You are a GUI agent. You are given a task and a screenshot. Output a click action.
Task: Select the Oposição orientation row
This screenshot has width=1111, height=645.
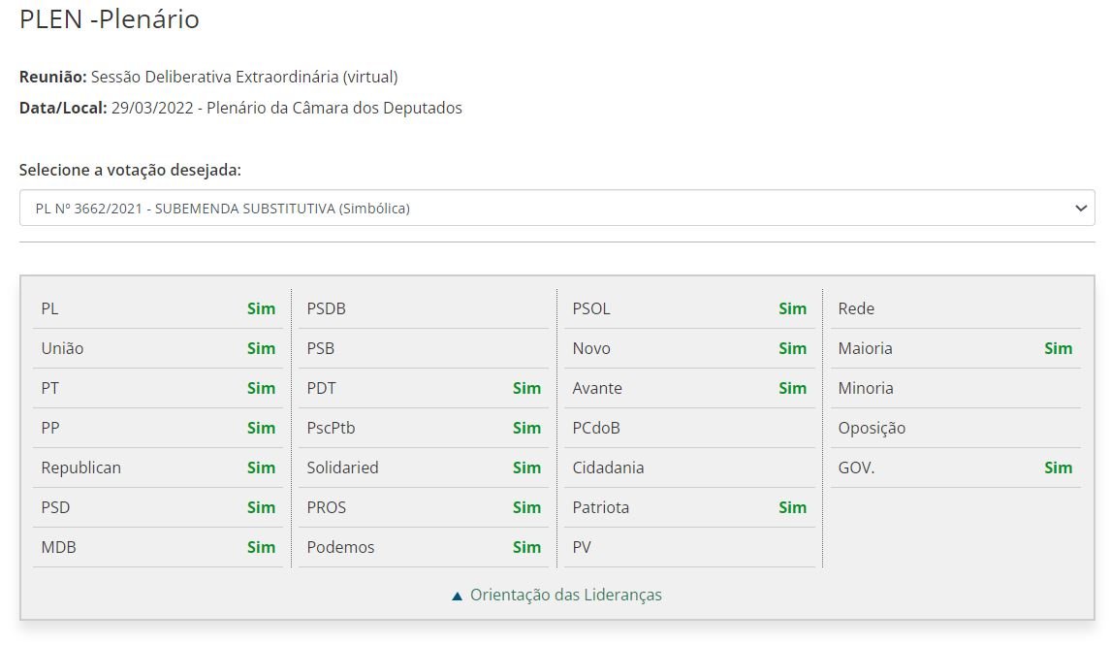point(955,428)
